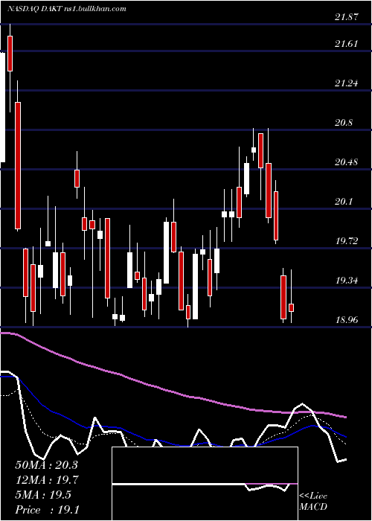
Task: Click the 19.34 price axis label
Action: tap(347, 281)
